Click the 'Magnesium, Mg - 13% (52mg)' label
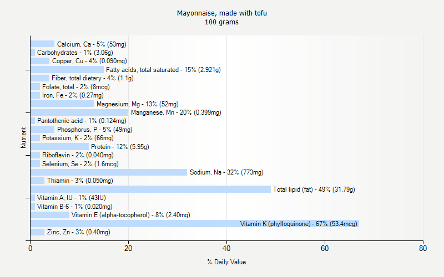This screenshot has width=444, height=277. (138, 104)
